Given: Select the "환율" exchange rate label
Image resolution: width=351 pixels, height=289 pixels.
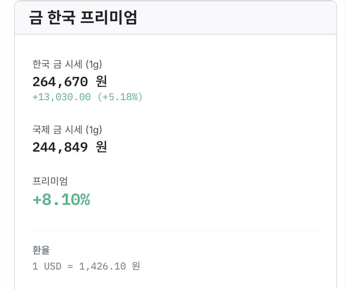Looking at the screenshot, I should [41, 250].
